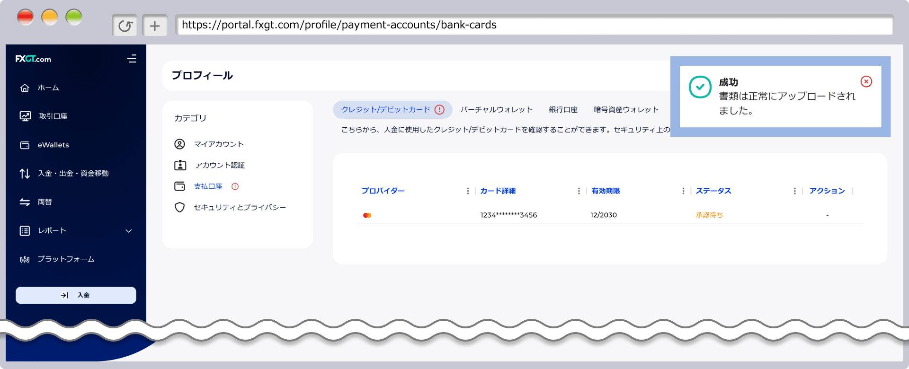This screenshot has width=909, height=369.
Task: Click the green success checkmark icon
Action: click(x=700, y=87)
